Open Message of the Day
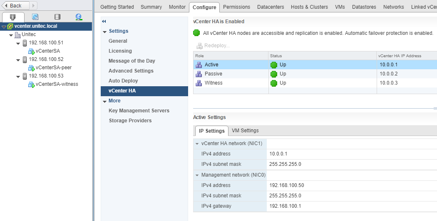Viewport: 437px width, 221px height. (132, 61)
